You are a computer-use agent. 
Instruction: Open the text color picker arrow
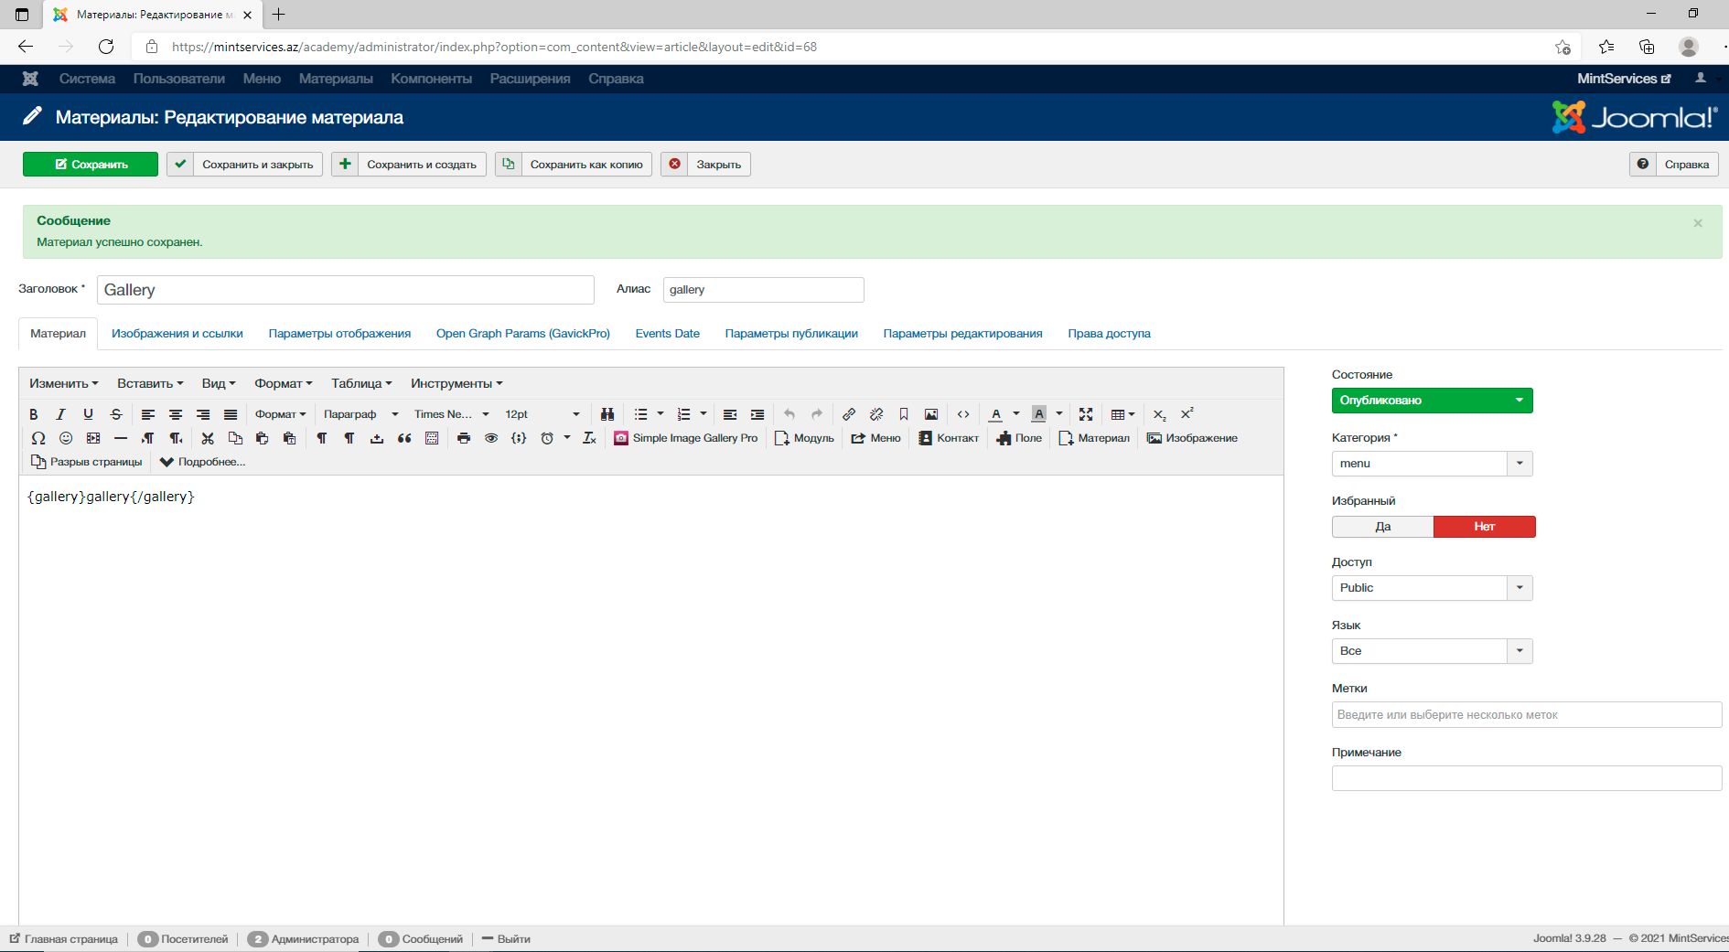click(x=1016, y=414)
